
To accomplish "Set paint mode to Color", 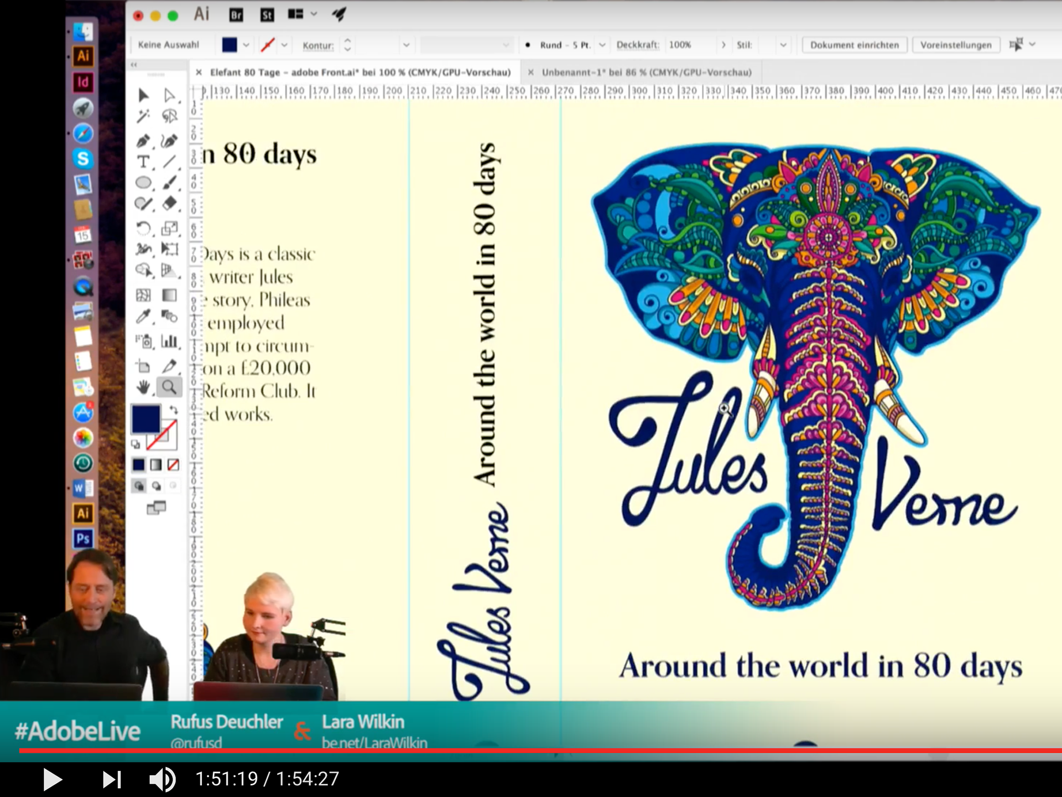I will pyautogui.click(x=138, y=465).
